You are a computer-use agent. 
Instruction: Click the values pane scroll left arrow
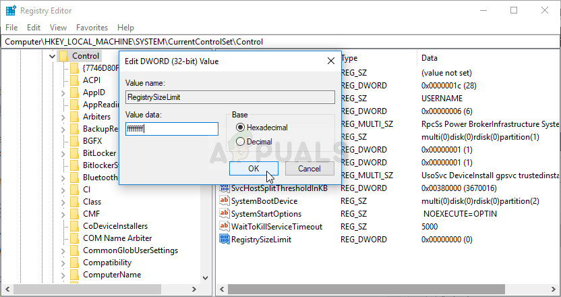tap(222, 289)
